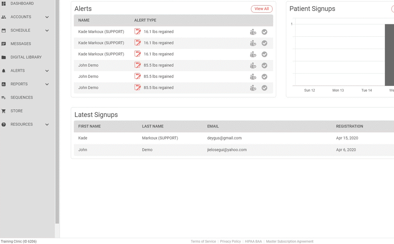Click the Dashboard grid icon in sidebar
Image resolution: width=394 pixels, height=244 pixels.
click(4, 3)
